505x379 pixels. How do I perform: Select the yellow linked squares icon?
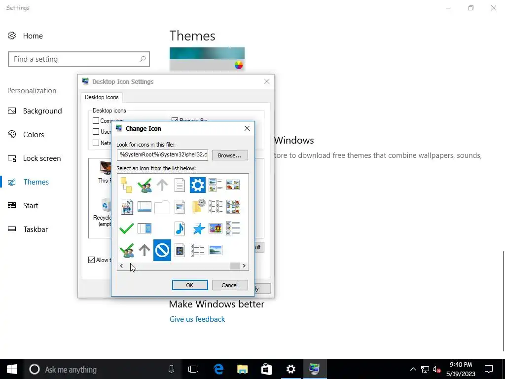pyautogui.click(x=126, y=185)
